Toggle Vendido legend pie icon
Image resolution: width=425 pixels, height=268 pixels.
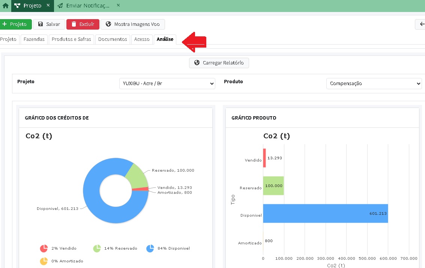coord(44,249)
